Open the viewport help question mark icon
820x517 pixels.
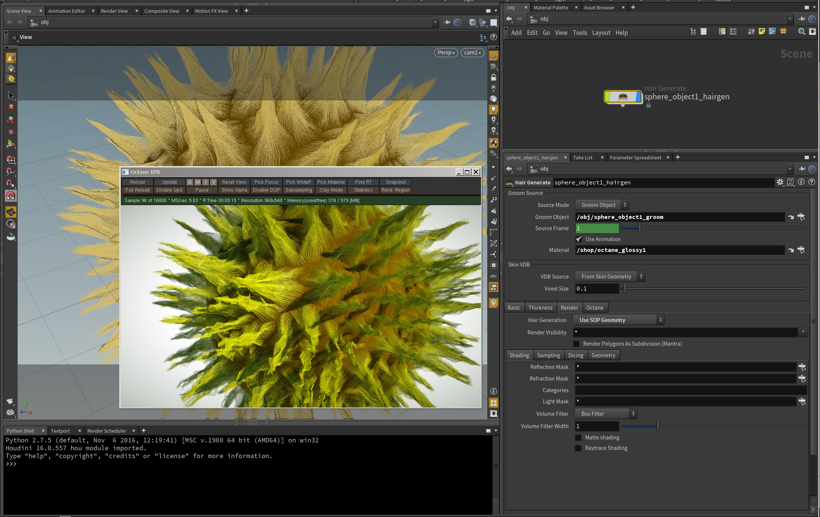coord(494,37)
